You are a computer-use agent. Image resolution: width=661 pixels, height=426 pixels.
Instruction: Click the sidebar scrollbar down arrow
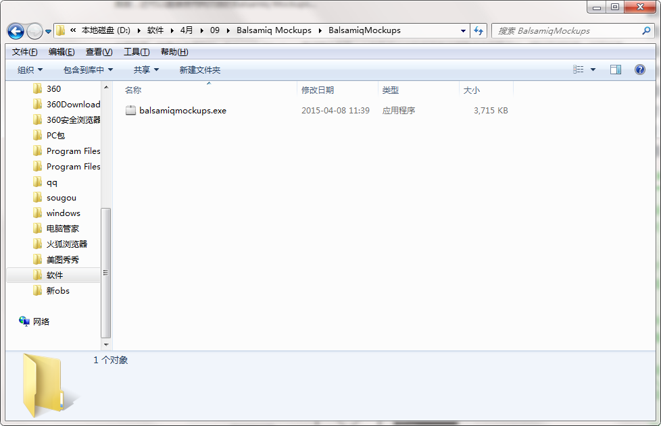click(x=106, y=344)
